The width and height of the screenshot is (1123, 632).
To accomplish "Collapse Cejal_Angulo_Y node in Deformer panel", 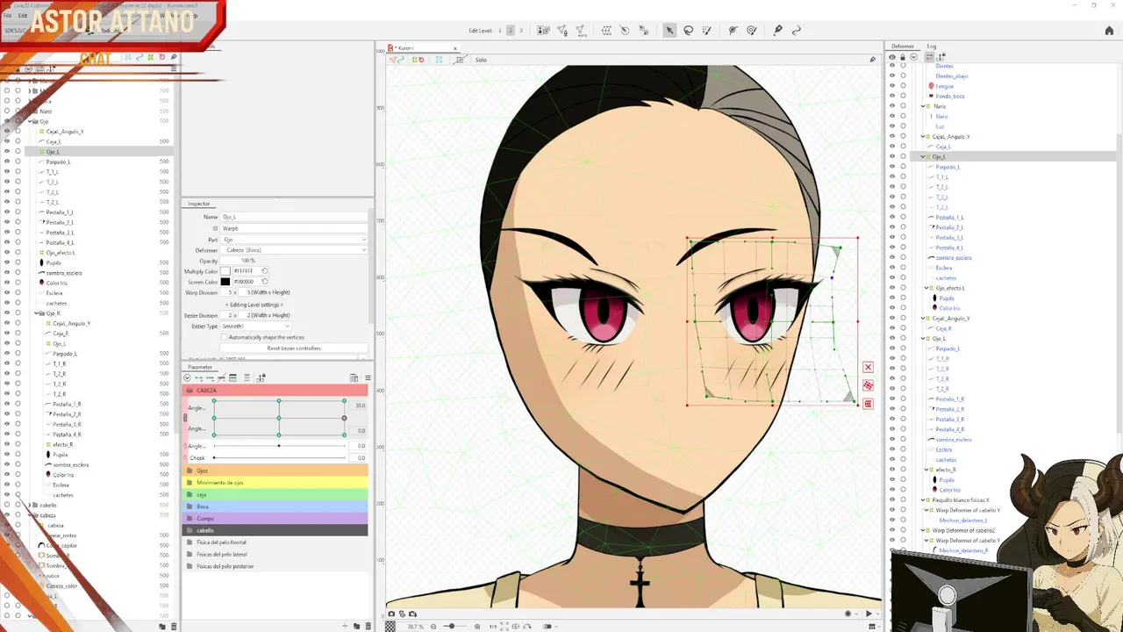I will coord(925,136).
